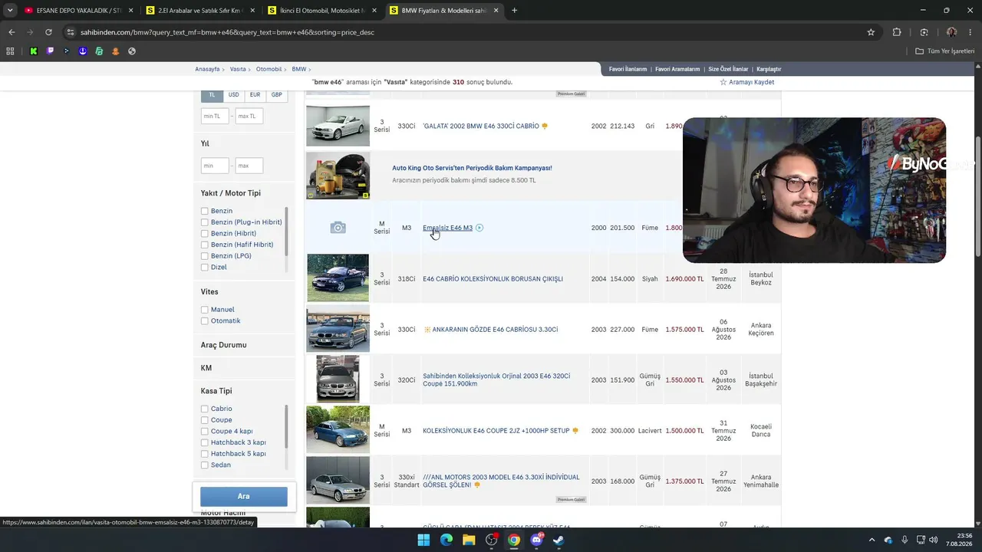Collapse the Yakıt / Motor Tipi section
Image resolution: width=982 pixels, height=552 pixels.
click(x=231, y=193)
